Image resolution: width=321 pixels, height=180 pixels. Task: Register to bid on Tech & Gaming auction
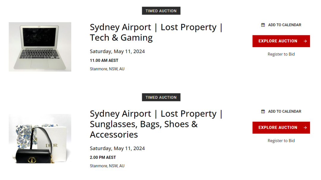(281, 54)
